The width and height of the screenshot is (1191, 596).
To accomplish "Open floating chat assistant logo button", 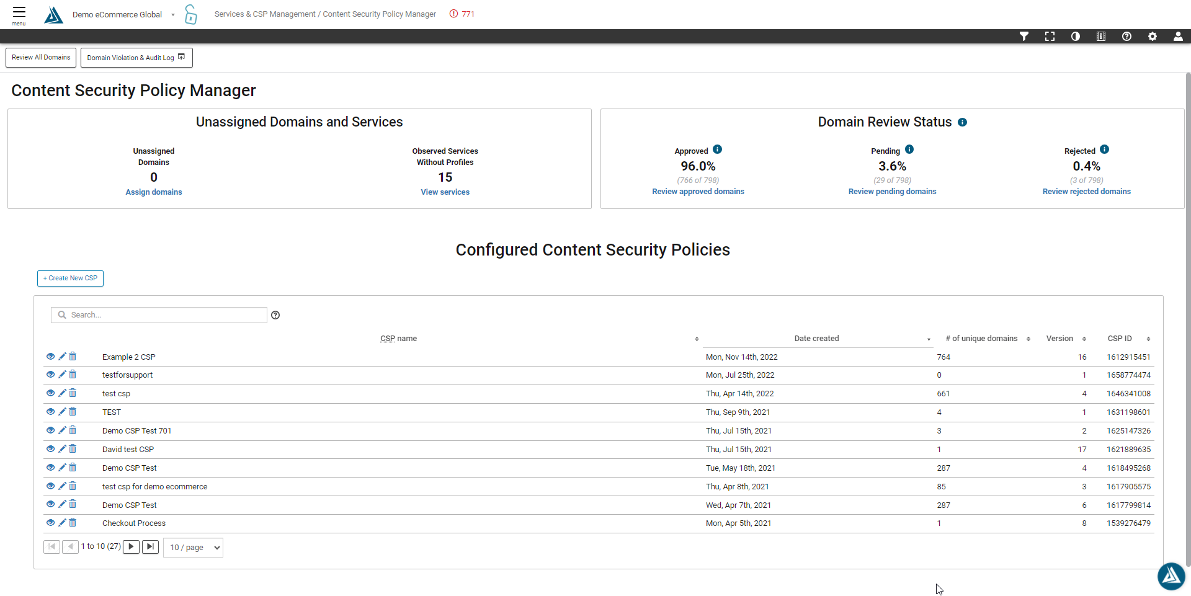I will pos(1171,576).
